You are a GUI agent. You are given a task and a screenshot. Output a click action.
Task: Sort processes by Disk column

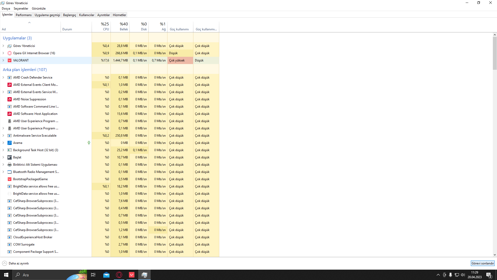pos(139,26)
